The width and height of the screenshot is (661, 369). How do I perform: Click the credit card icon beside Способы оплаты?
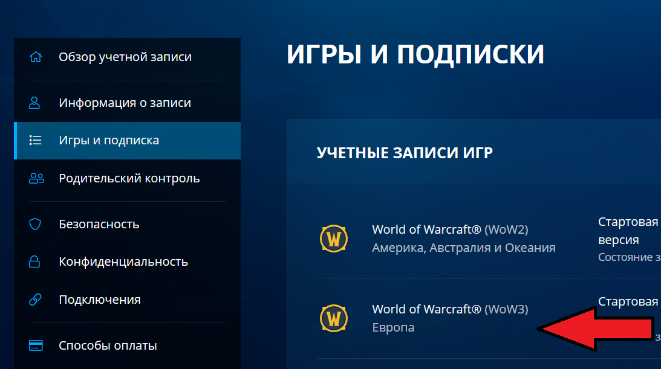(x=36, y=345)
